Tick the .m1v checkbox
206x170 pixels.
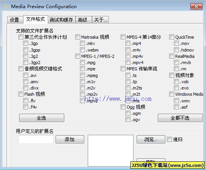pos(82,82)
